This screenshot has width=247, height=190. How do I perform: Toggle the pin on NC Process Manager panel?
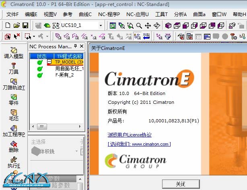tap(75, 47)
